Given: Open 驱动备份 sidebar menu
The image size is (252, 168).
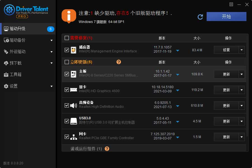Looking at the screenshot, I should [28, 40].
